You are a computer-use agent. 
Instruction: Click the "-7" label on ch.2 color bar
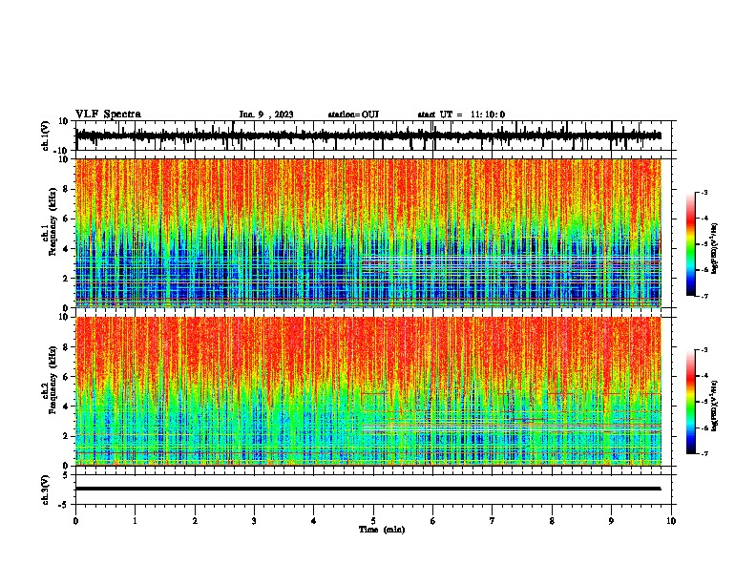tap(703, 454)
